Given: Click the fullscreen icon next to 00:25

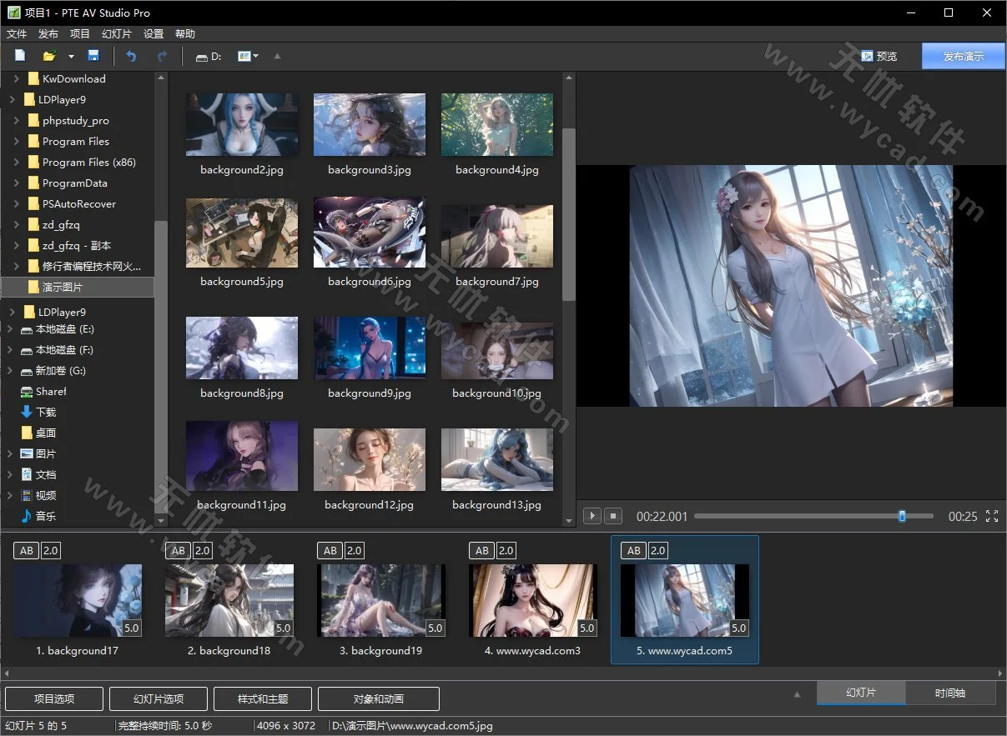Looking at the screenshot, I should 991,516.
